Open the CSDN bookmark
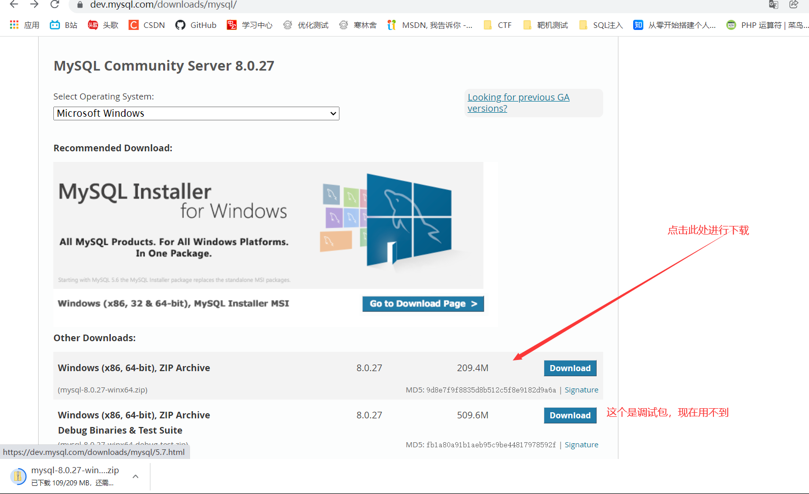809x494 pixels. tap(147, 25)
